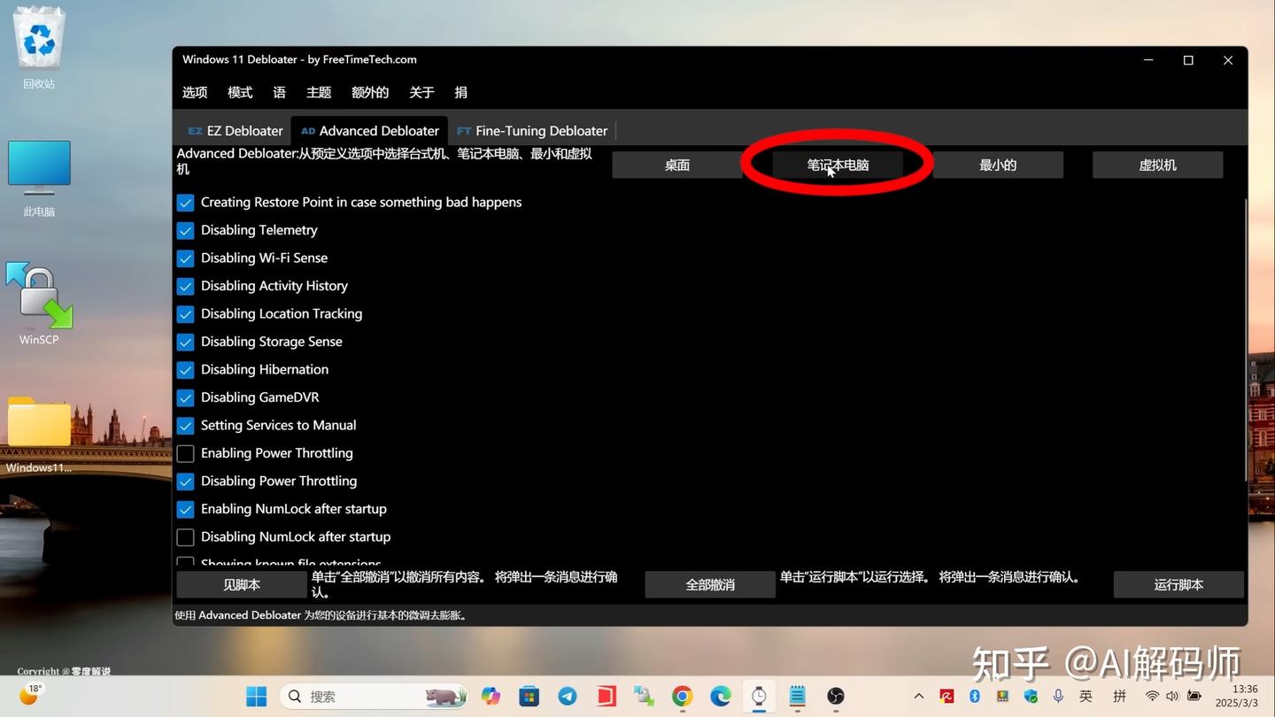This screenshot has height=717, width=1275.
Task: Switch to the EZ Debloater tab
Action: [235, 130]
